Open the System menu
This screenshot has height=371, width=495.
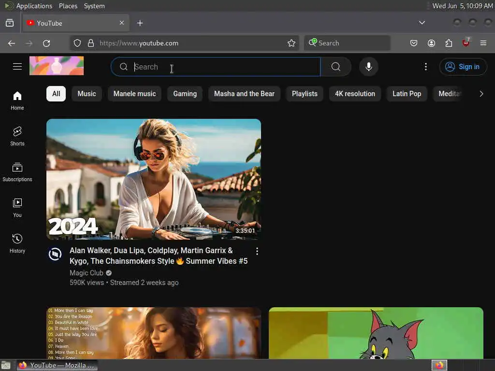click(94, 6)
